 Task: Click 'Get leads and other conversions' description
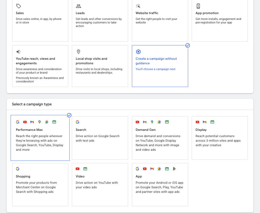click(99, 22)
